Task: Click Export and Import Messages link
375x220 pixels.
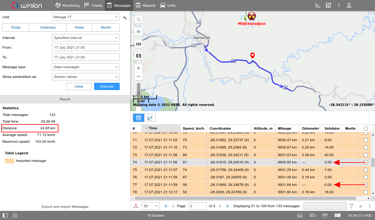Action: tap(65, 207)
